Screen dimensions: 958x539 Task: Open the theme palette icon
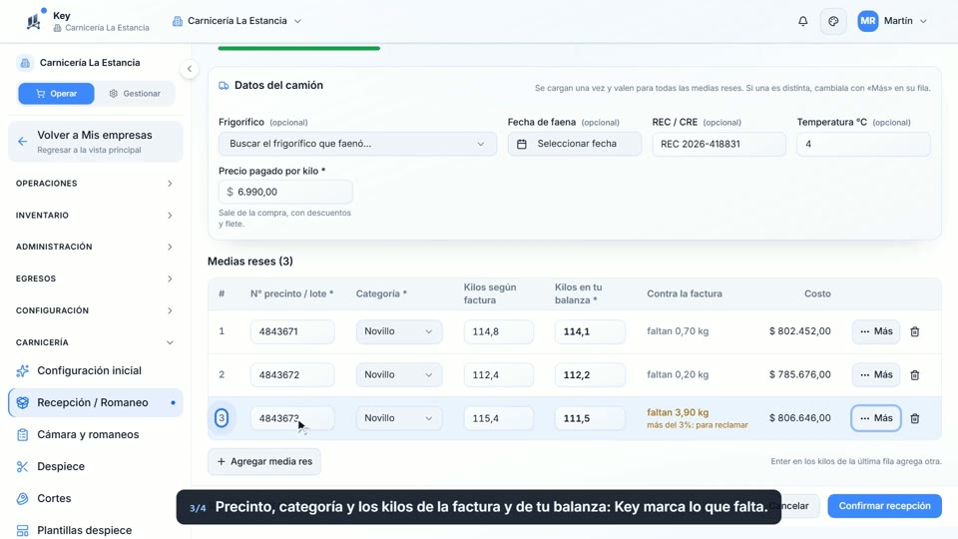point(833,21)
